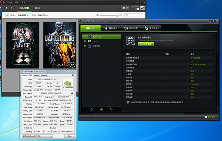Click the Close button in GPU-Z
The height and width of the screenshot is (141, 222).
(x=70, y=136)
